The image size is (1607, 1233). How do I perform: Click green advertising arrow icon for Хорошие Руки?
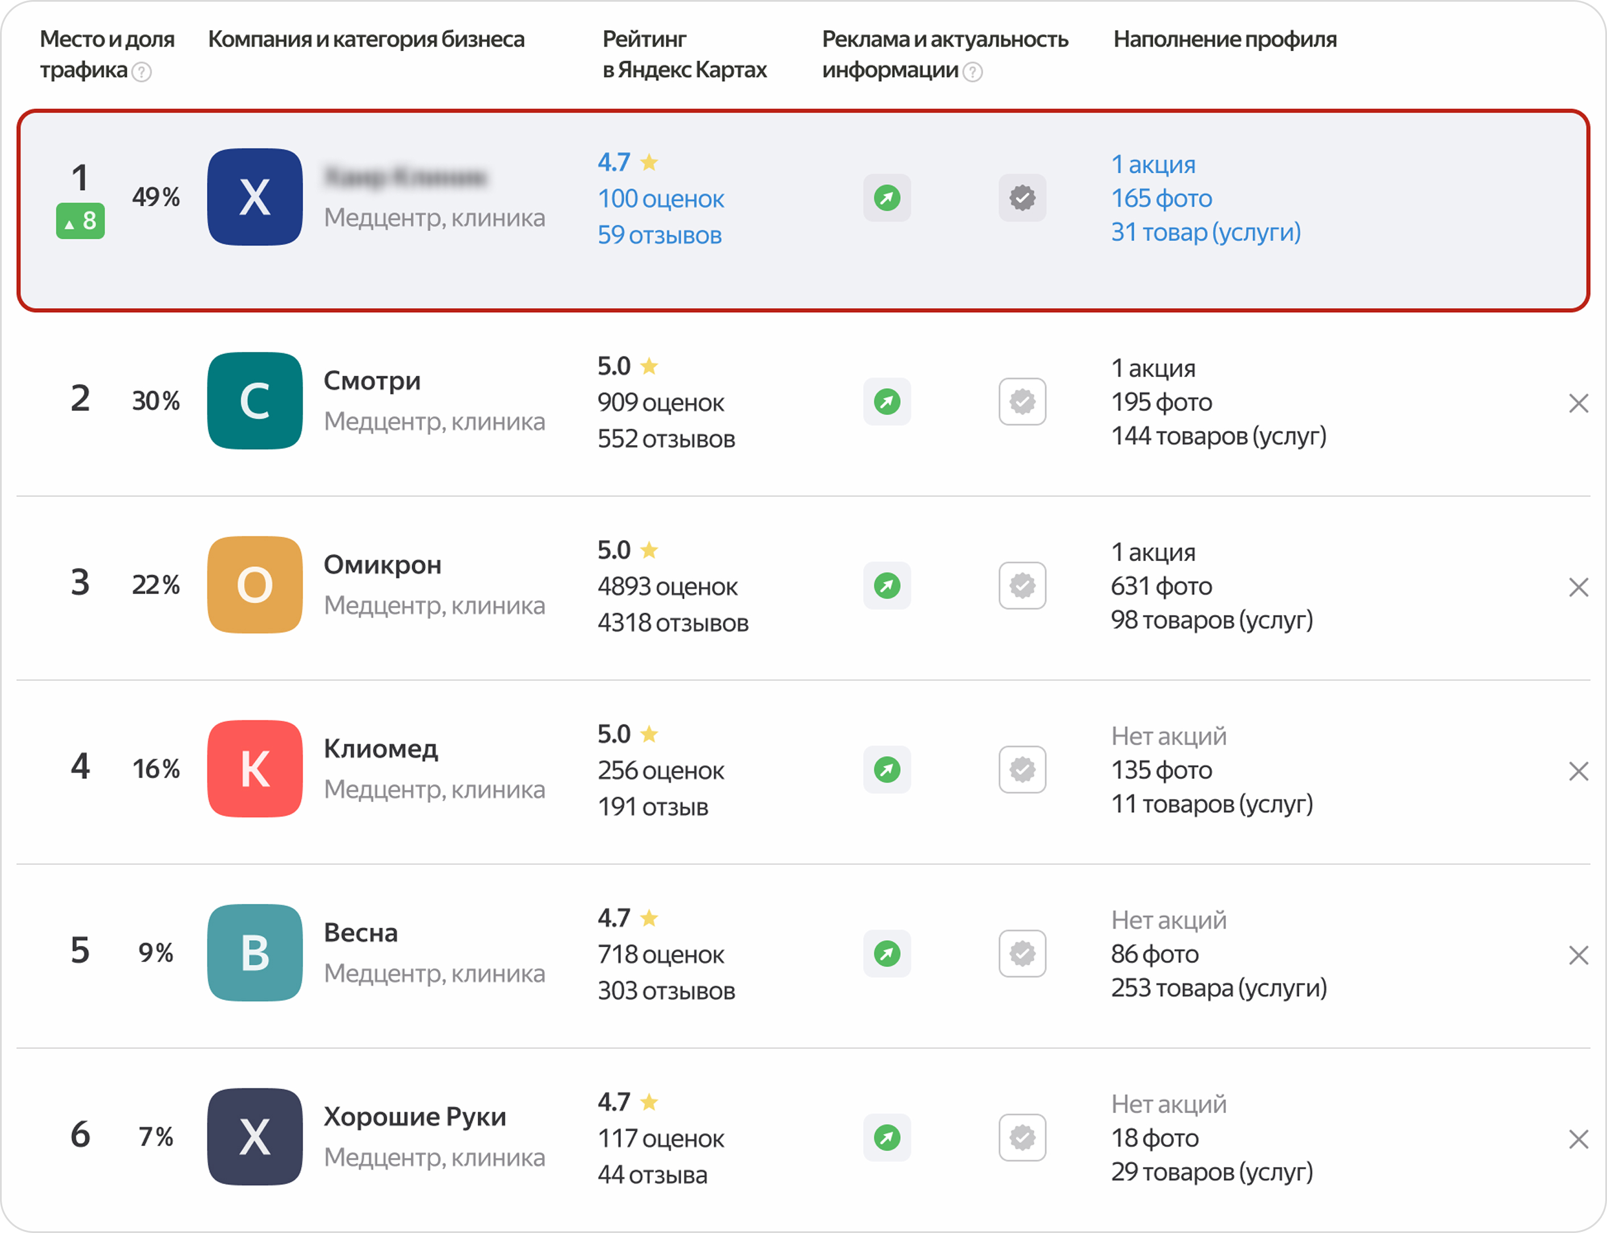(887, 1137)
